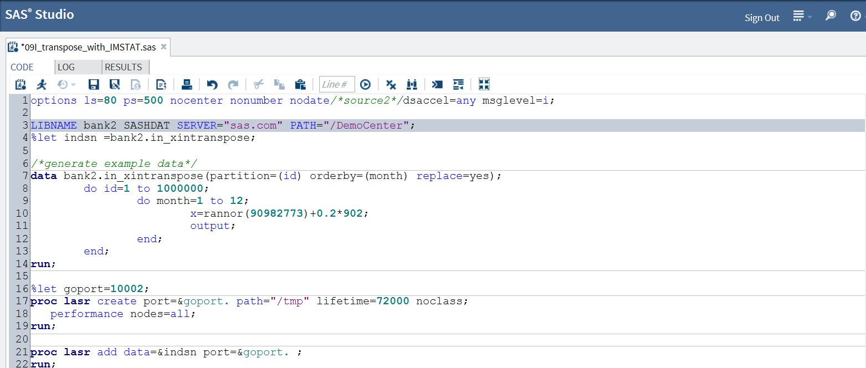
Task: Run the program with running man icon
Action: point(42,84)
